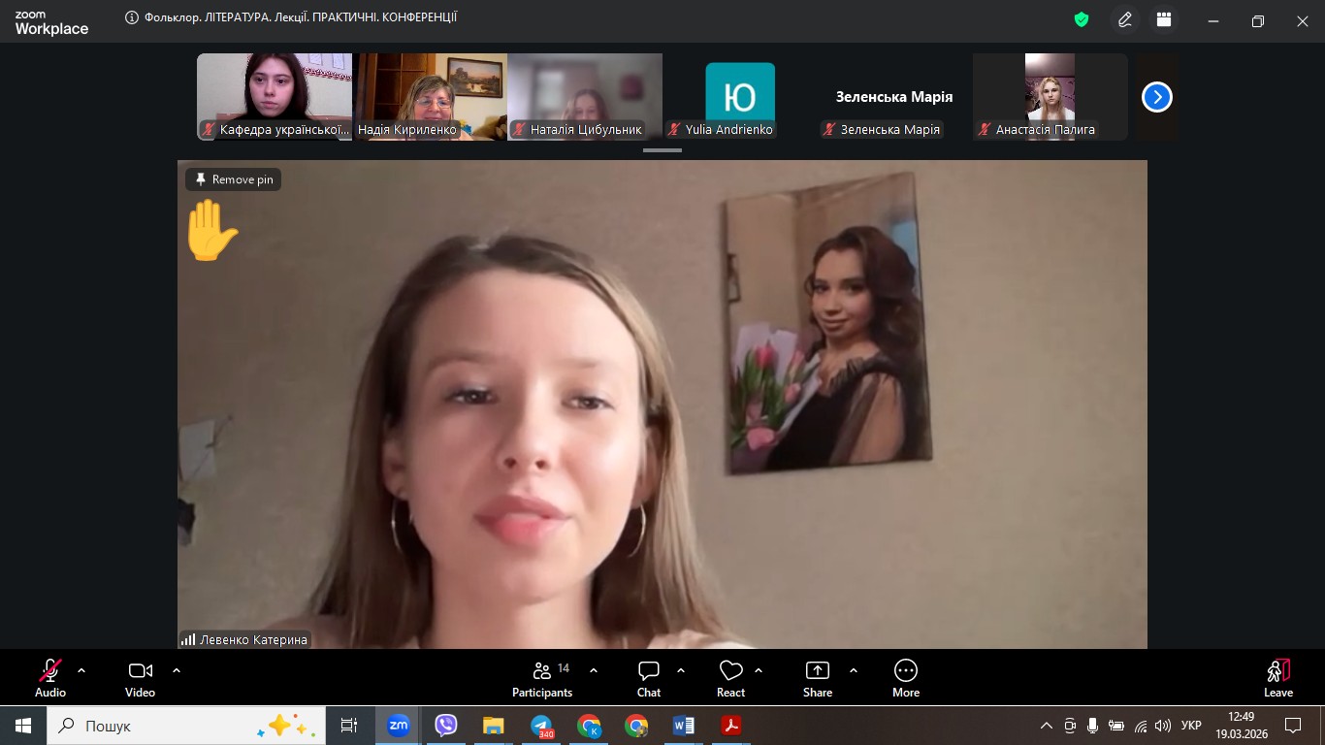Click Remove pin on the video

point(234,179)
